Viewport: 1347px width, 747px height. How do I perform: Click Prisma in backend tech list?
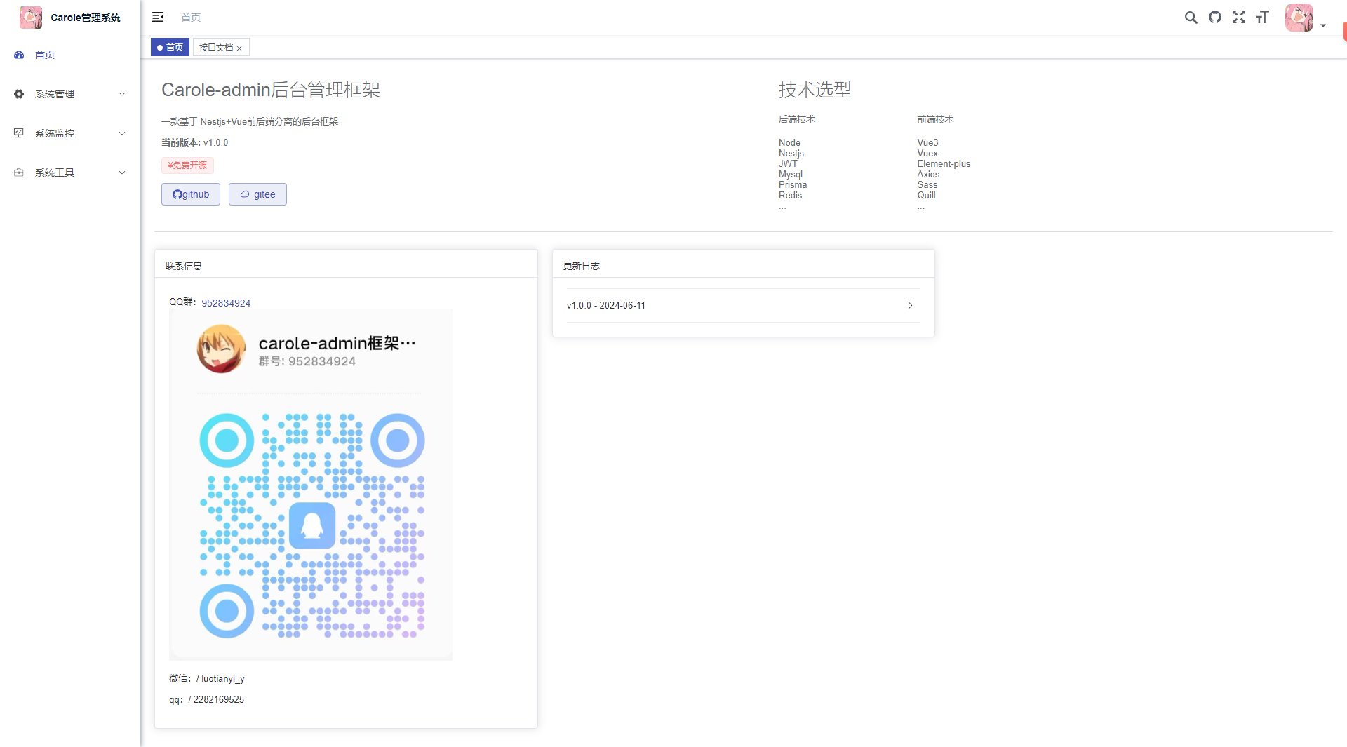(x=793, y=184)
